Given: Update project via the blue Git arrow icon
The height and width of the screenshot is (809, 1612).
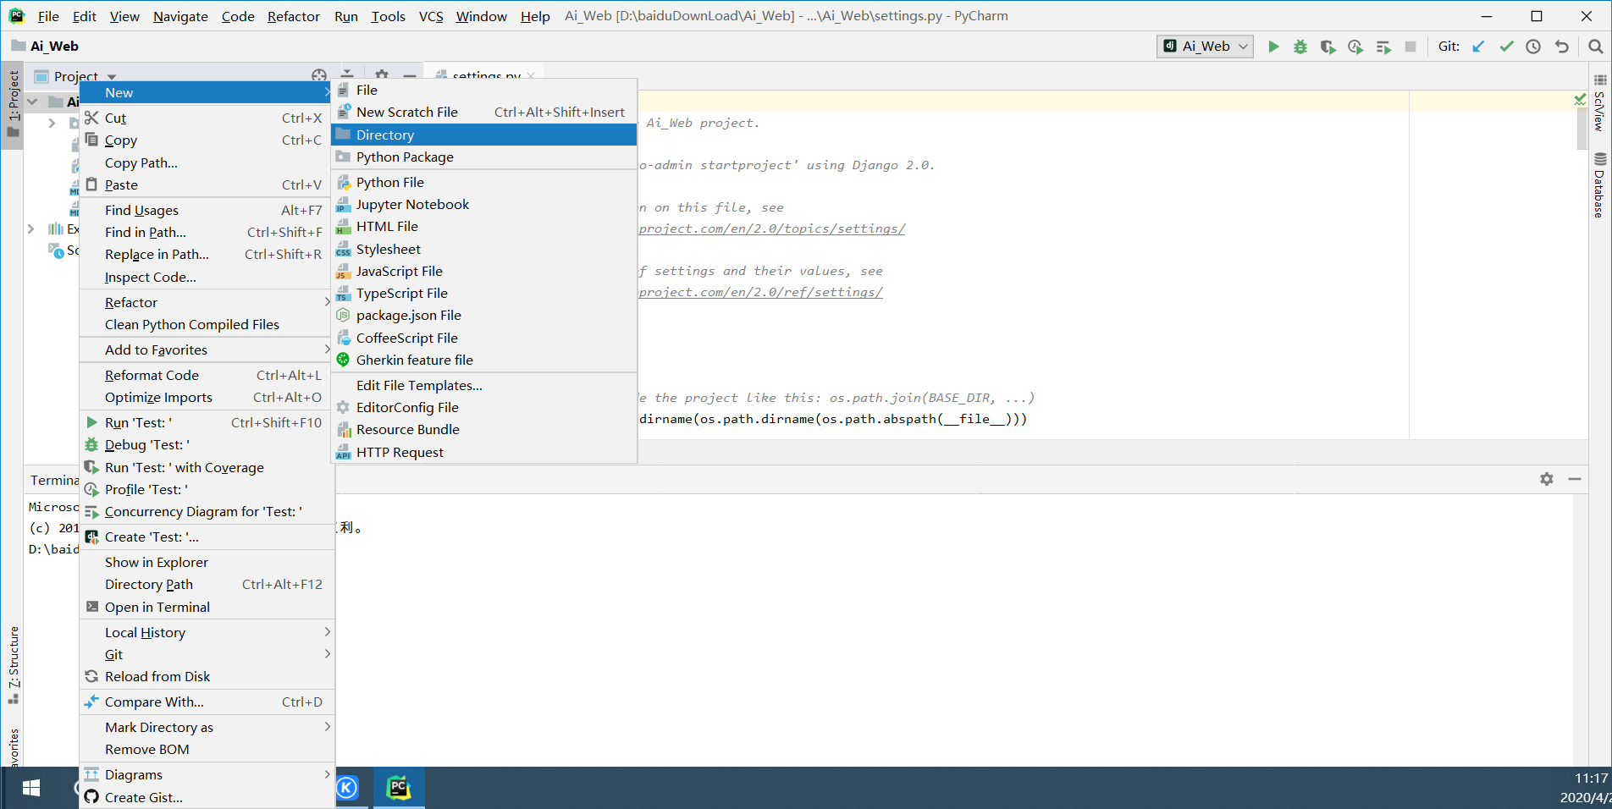Looking at the screenshot, I should point(1478,47).
